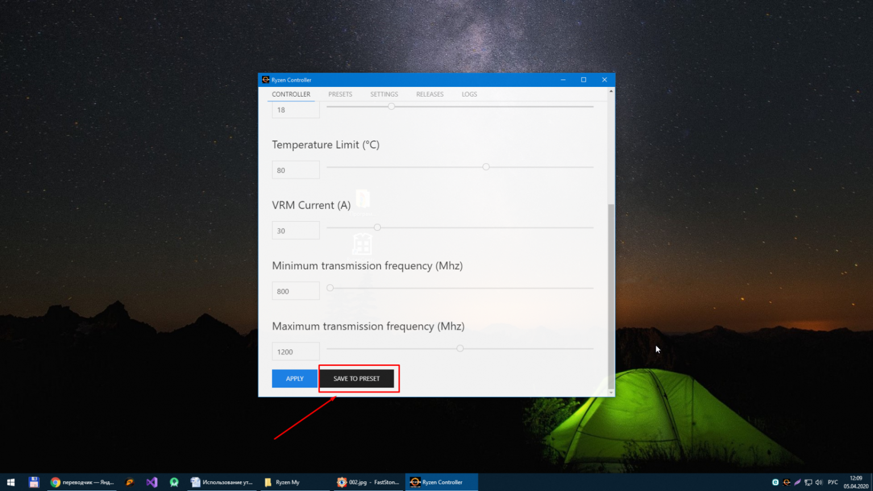Click the Temperature Limit slider handle
Image resolution: width=873 pixels, height=491 pixels.
486,167
